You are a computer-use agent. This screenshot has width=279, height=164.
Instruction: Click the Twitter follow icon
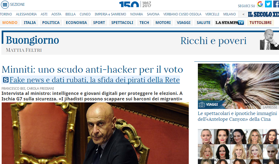268,4
